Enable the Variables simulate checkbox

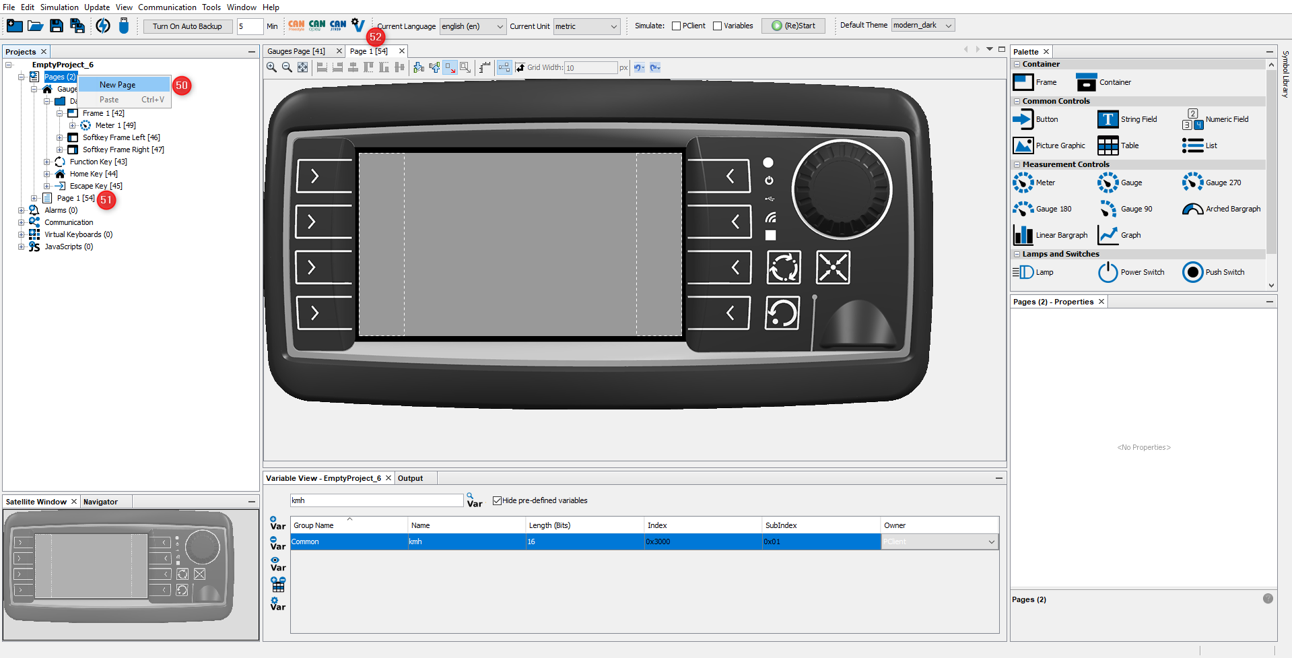(x=718, y=26)
